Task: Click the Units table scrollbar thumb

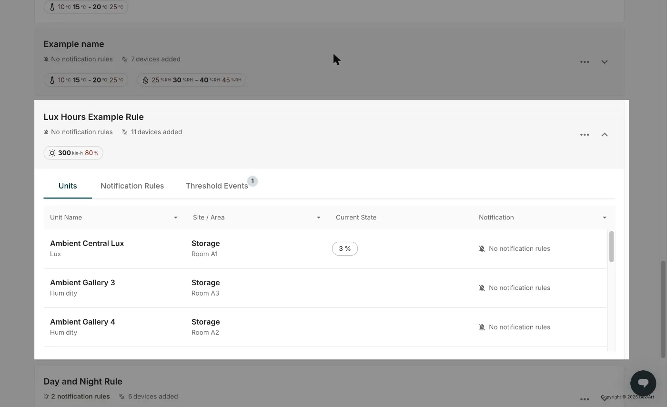Action: coord(611,246)
